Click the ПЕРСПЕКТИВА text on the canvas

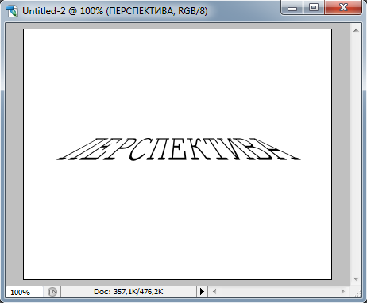click(x=179, y=149)
